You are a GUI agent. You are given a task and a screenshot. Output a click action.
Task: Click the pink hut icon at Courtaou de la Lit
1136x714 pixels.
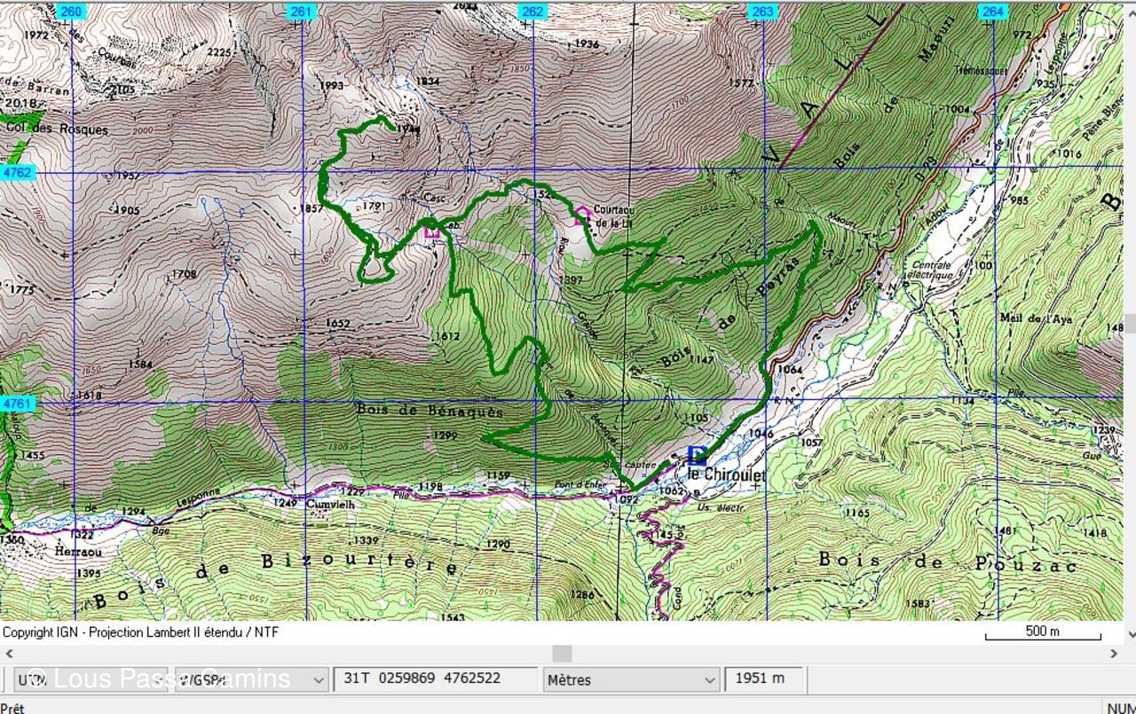point(582,215)
